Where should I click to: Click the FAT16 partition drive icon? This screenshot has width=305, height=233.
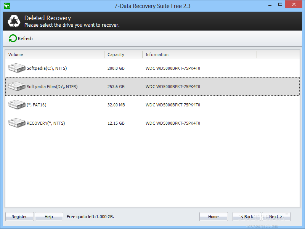pos(17,104)
